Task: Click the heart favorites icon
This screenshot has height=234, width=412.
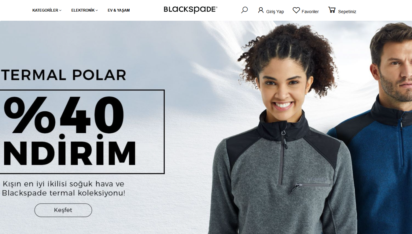Action: (x=296, y=10)
